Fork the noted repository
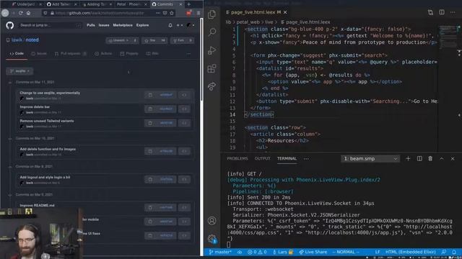 coord(178,40)
